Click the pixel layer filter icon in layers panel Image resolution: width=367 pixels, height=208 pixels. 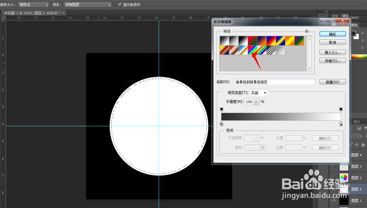click(x=359, y=128)
